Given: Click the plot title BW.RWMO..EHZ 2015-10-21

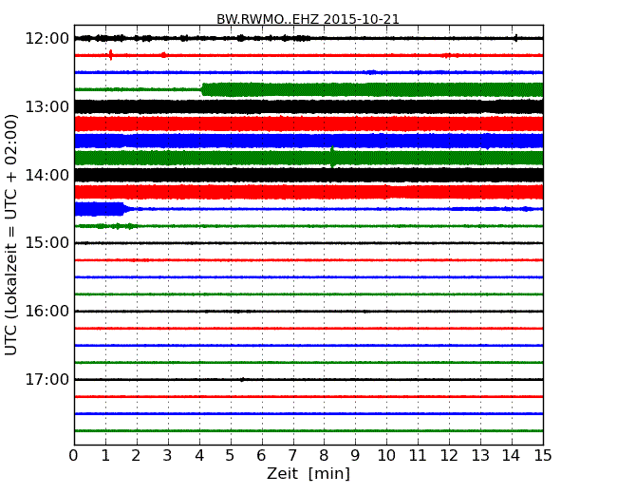Looking at the screenshot, I should click(308, 19).
